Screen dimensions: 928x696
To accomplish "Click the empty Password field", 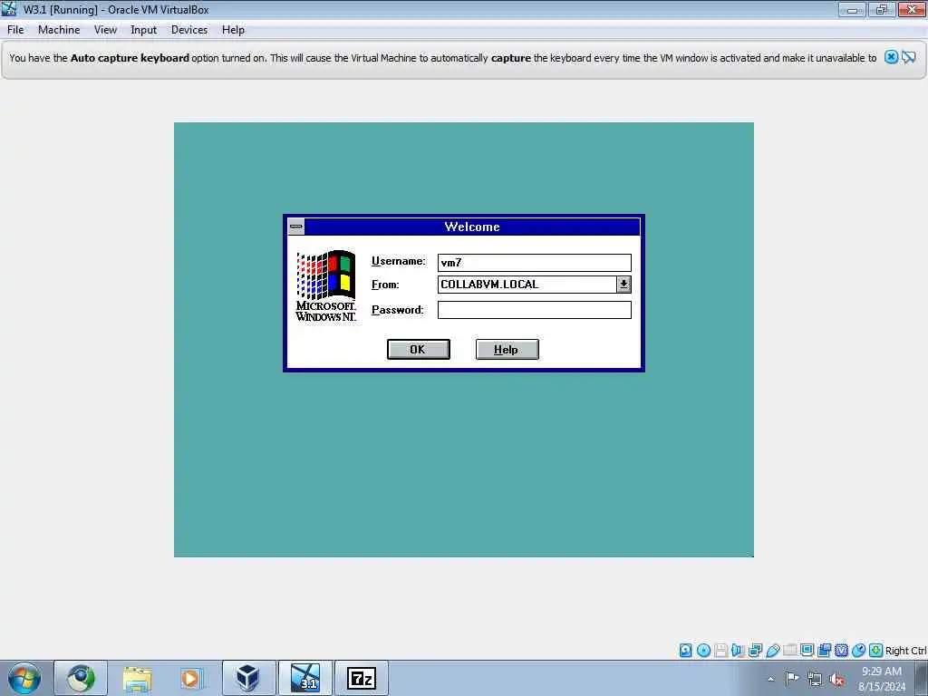I will pos(535,310).
